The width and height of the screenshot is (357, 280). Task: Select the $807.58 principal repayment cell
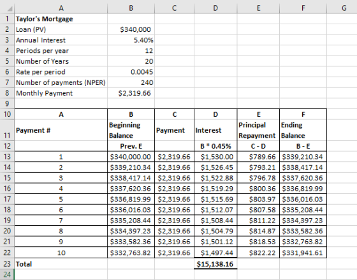pos(258,210)
